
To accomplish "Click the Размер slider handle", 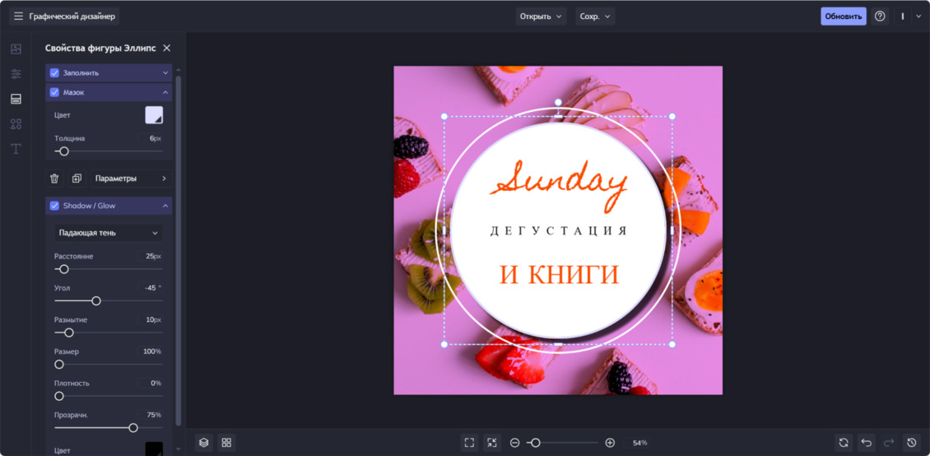I will point(59,364).
